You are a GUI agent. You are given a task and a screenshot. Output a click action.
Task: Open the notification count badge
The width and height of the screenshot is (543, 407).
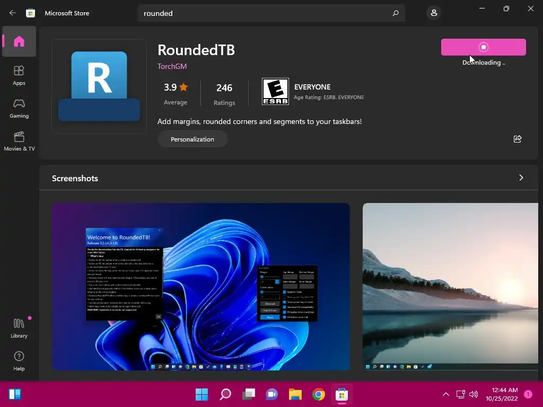point(528,394)
